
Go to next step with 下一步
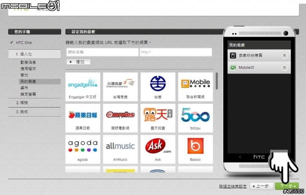(287, 186)
